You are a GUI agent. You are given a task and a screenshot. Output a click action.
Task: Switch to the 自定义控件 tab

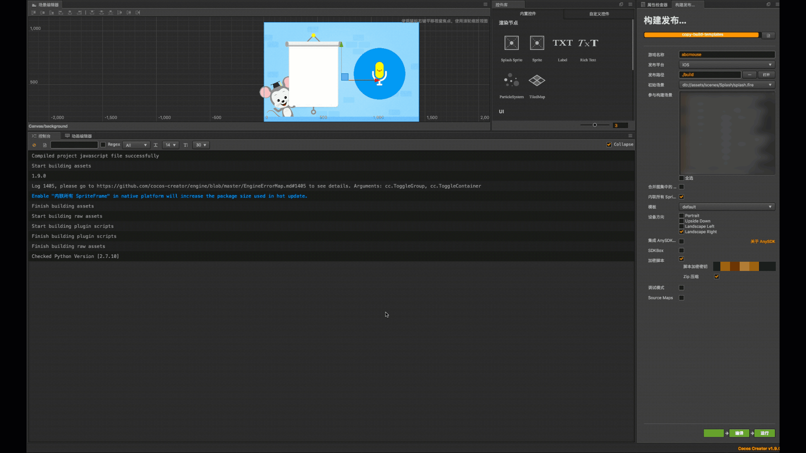tap(599, 14)
